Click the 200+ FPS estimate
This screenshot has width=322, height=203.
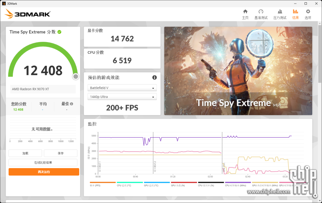[122, 108]
